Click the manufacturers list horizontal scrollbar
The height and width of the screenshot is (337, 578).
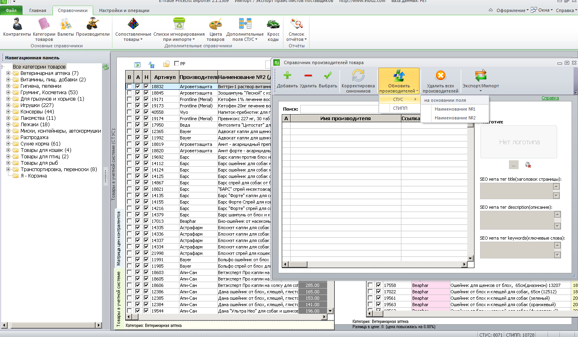(375, 264)
